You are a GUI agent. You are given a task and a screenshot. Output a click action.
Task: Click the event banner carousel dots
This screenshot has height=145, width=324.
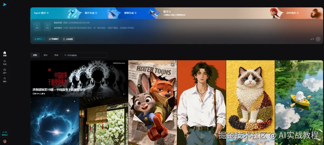coord(124,94)
